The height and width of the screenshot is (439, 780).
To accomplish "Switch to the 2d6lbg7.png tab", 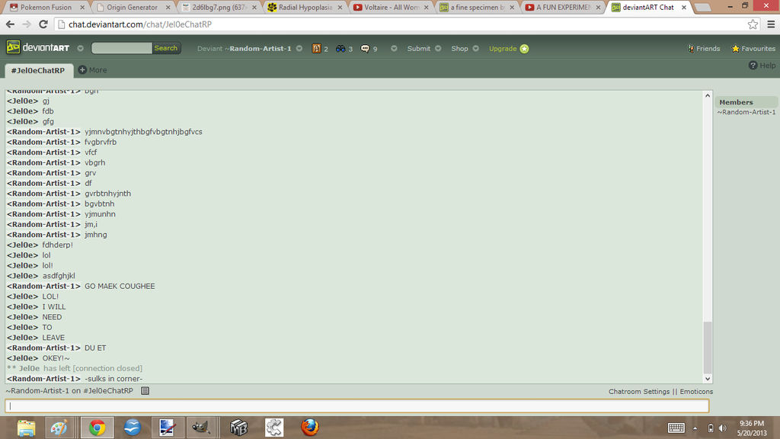I will coord(219,7).
